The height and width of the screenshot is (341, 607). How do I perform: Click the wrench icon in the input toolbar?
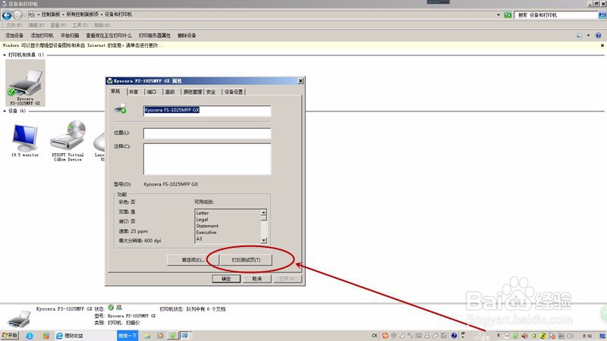pyautogui.click(x=436, y=336)
